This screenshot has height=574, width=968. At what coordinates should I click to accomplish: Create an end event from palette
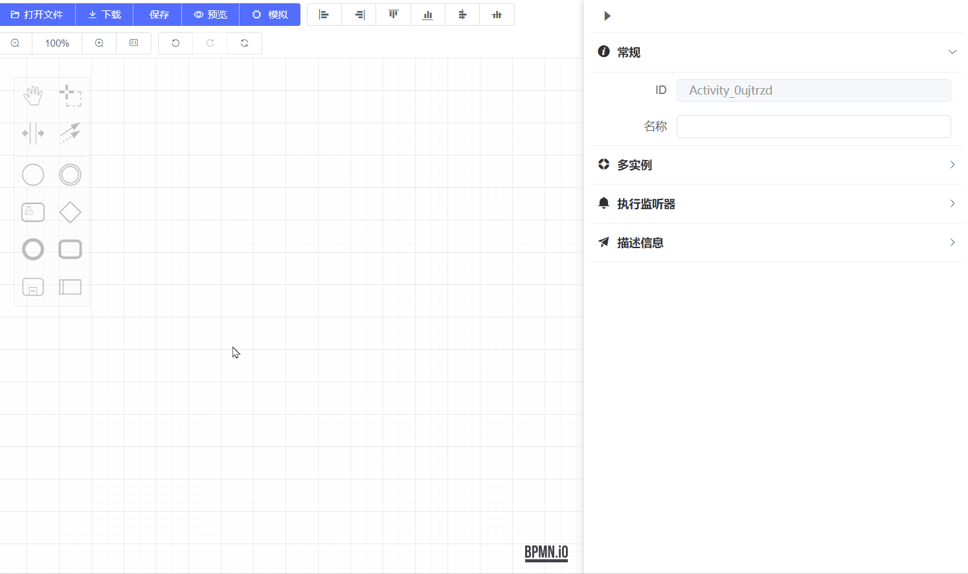click(33, 249)
